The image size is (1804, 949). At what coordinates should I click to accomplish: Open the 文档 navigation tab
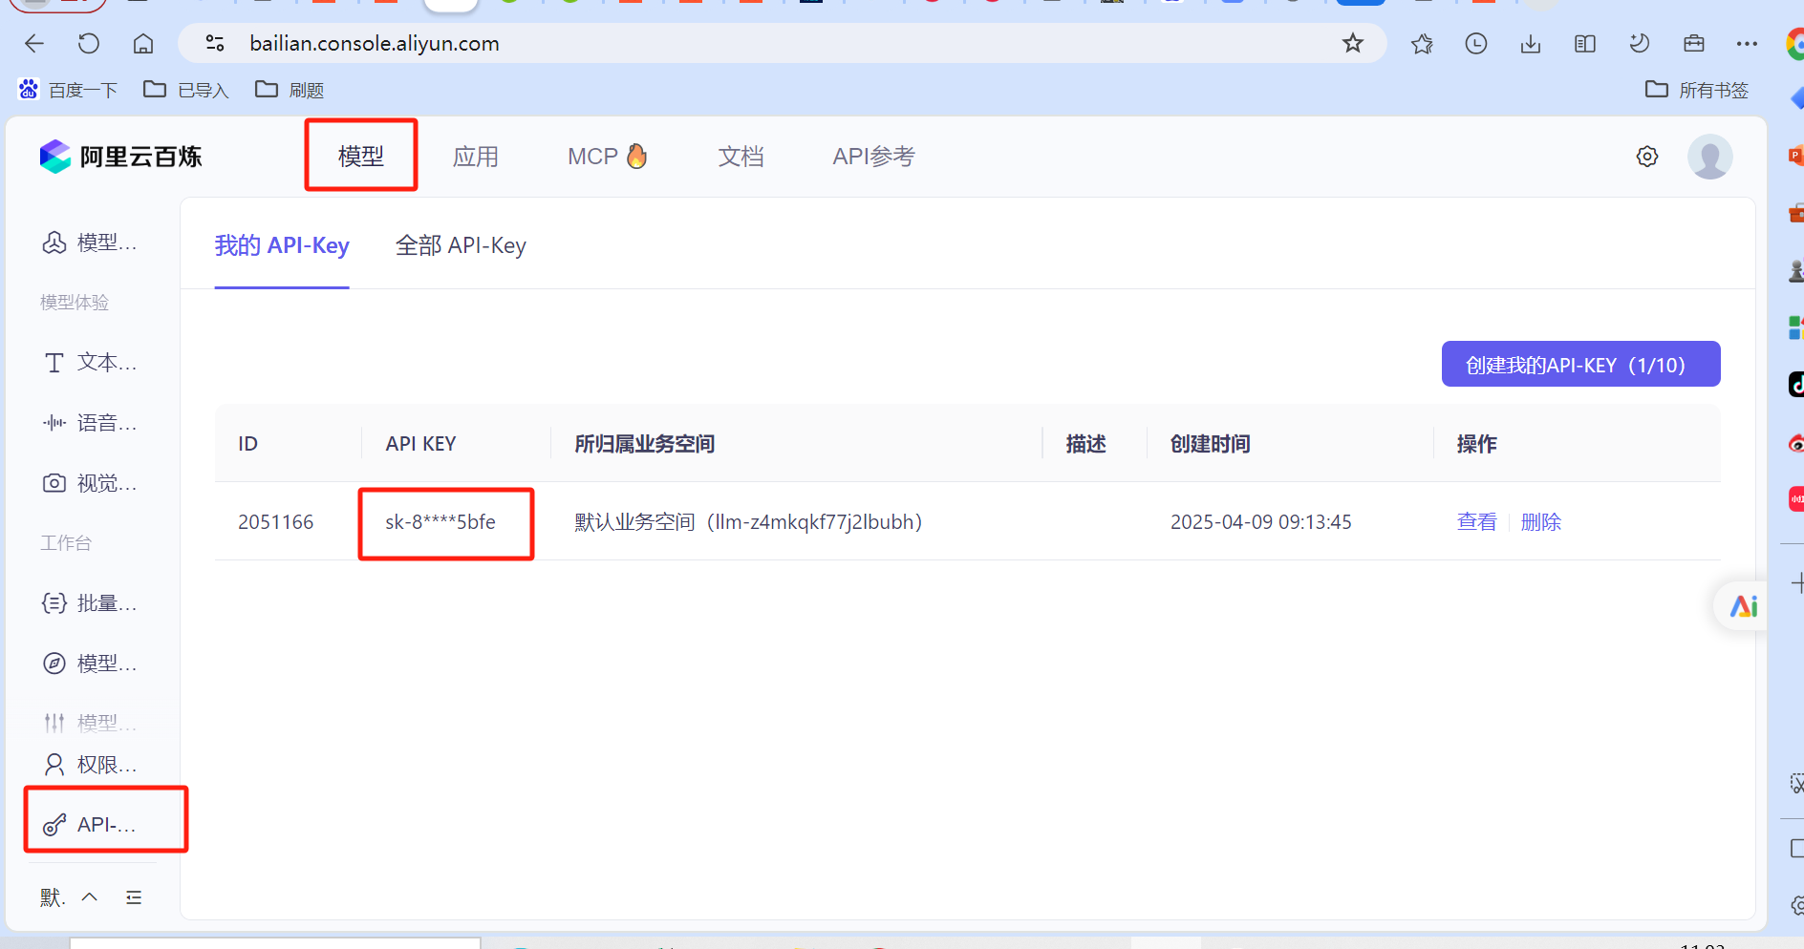click(741, 156)
